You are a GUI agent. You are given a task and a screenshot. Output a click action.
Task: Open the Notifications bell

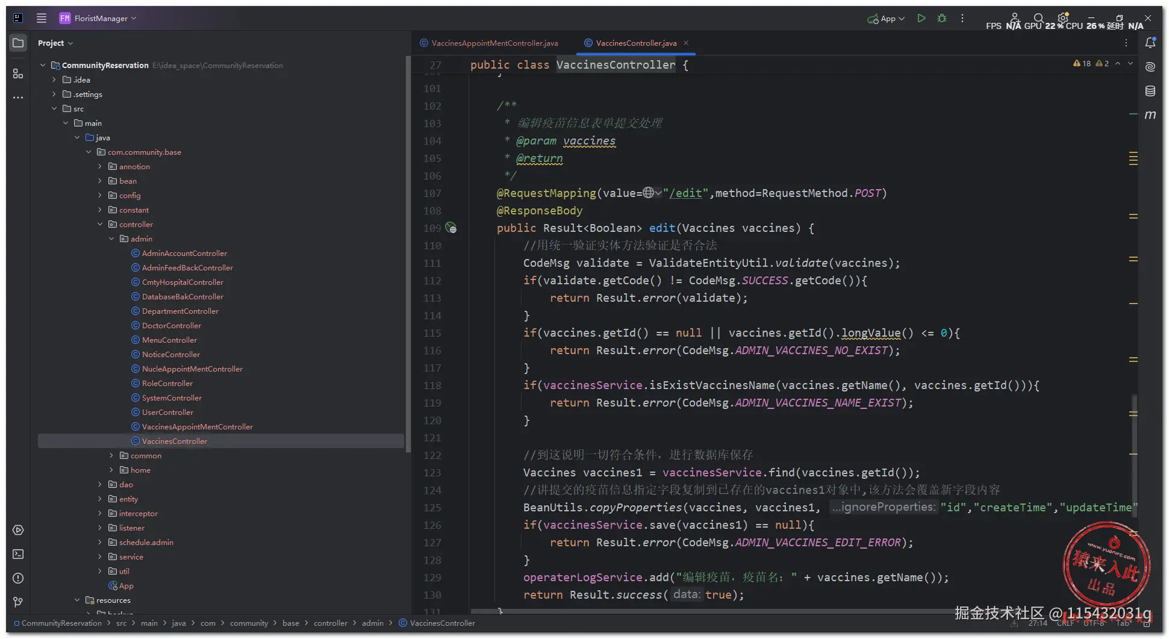[x=1150, y=43]
